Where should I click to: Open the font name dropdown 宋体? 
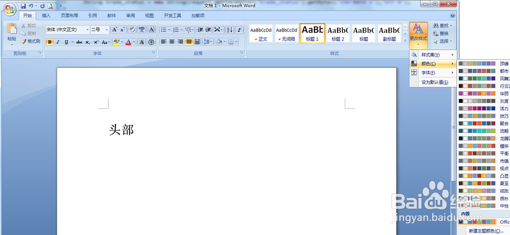pyautogui.click(x=87, y=30)
